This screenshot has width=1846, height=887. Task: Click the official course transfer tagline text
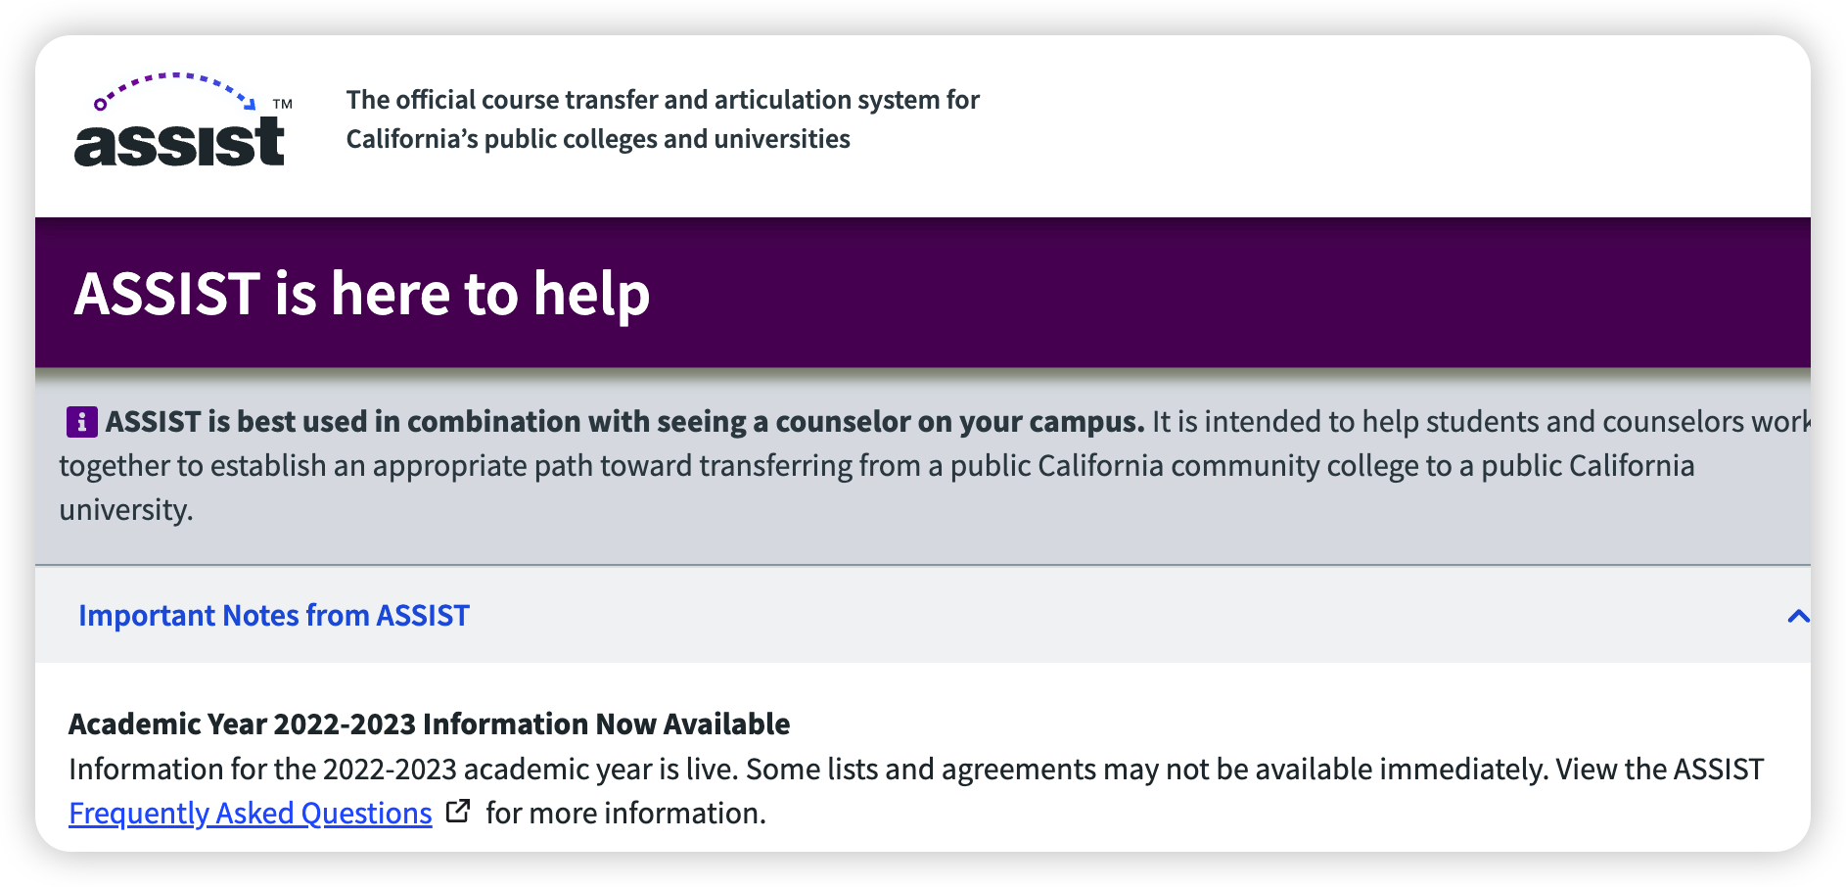[x=663, y=100]
